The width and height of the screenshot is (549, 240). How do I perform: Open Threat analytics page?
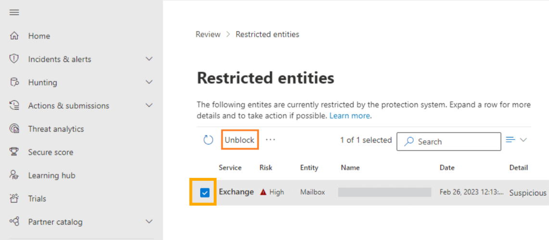56,129
